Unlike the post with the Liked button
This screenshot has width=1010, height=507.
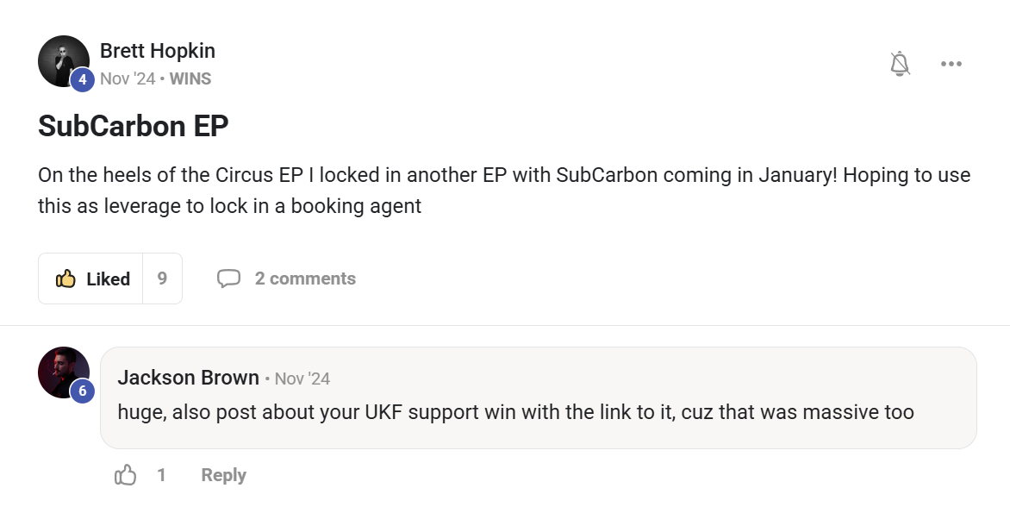[x=91, y=279]
